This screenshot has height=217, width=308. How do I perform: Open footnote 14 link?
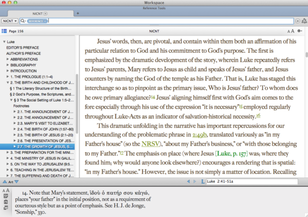coord(153,97)
